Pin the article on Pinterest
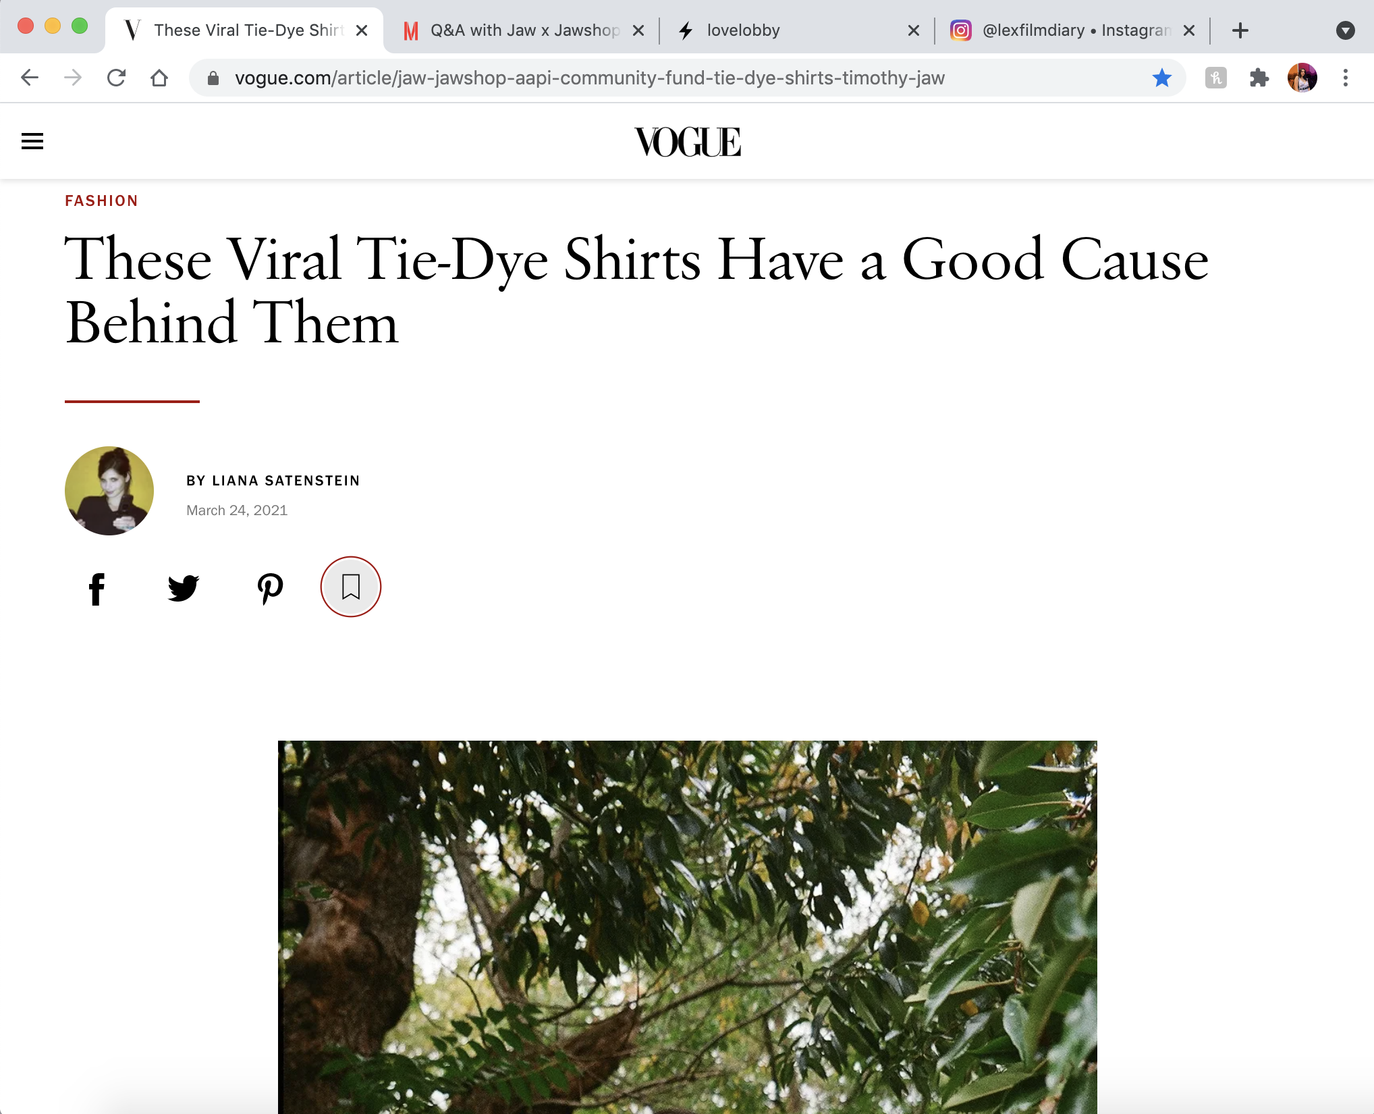This screenshot has height=1114, width=1374. (270, 588)
